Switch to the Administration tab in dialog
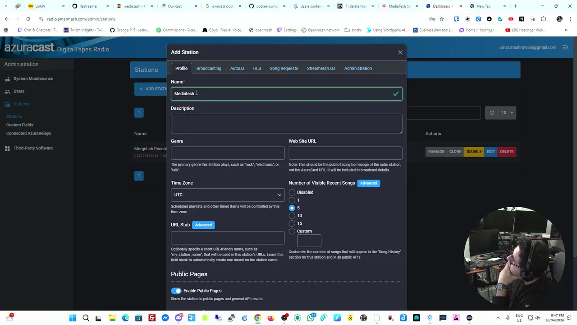 pos(358,68)
